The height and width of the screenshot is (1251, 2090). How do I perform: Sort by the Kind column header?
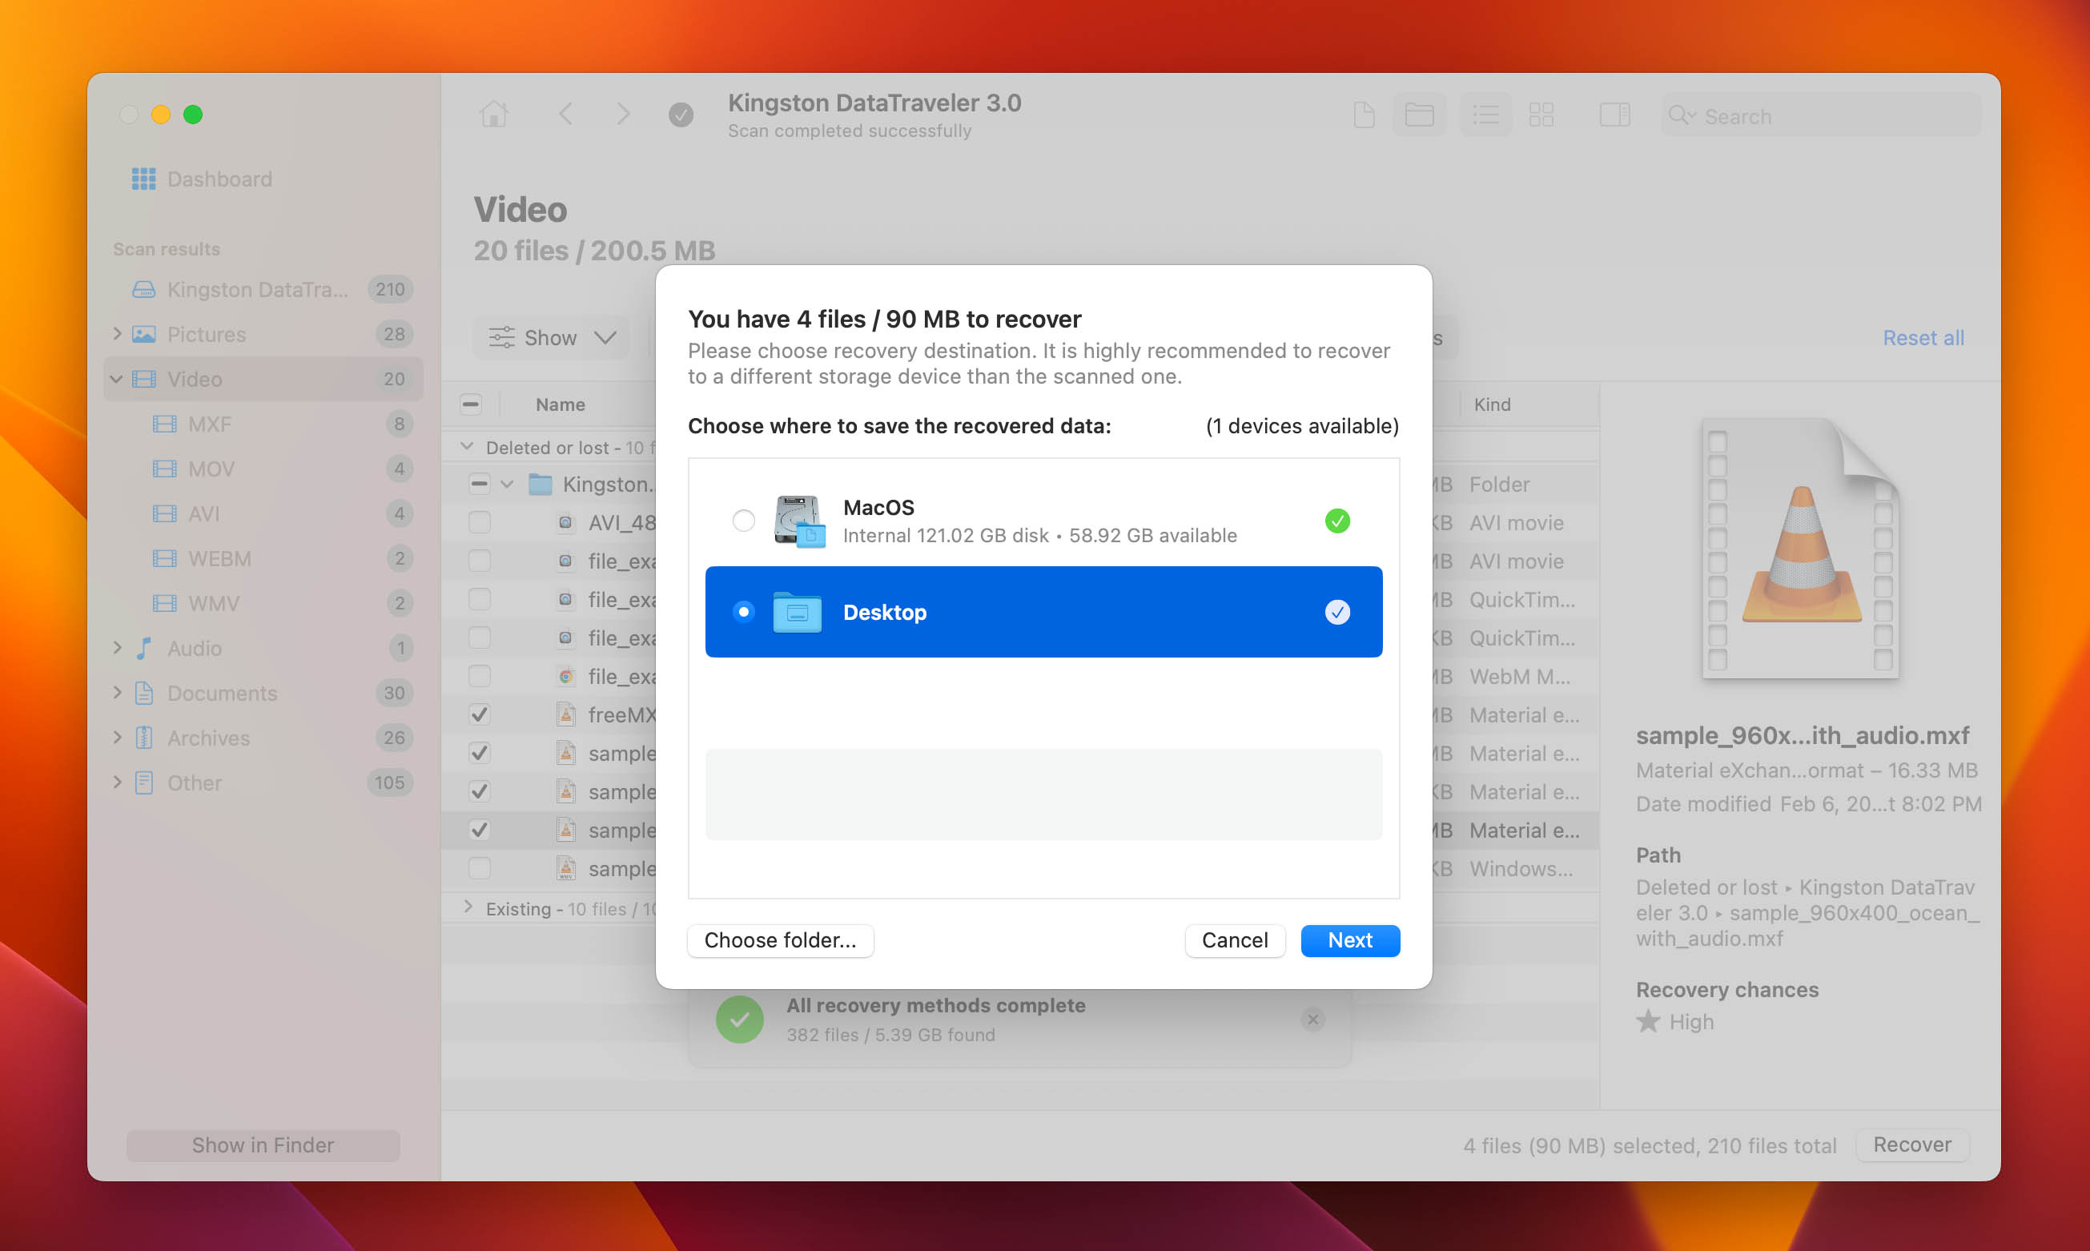(x=1492, y=404)
